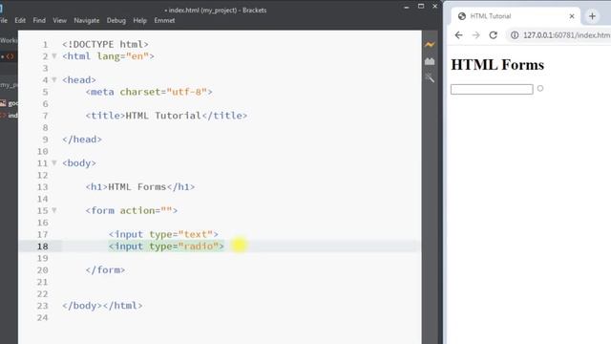Click the closing head tag on line 9

82,140
